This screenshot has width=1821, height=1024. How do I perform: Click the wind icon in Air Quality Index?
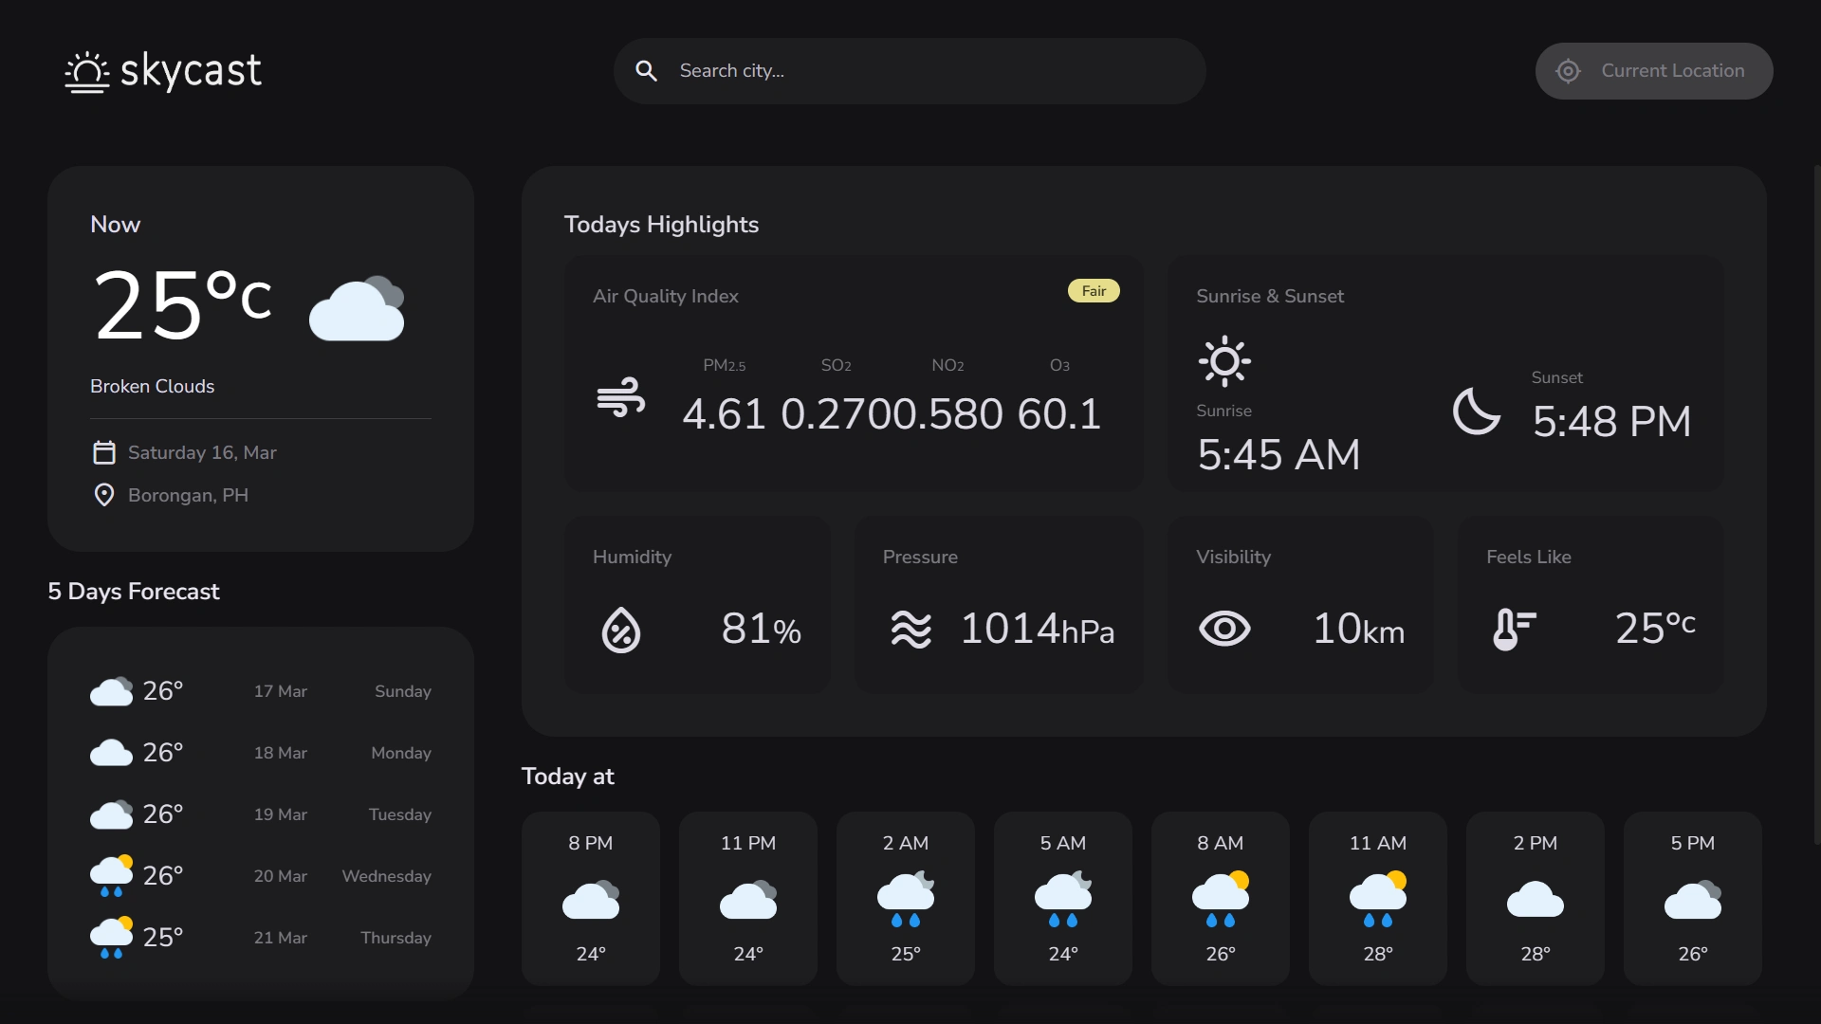coord(621,397)
